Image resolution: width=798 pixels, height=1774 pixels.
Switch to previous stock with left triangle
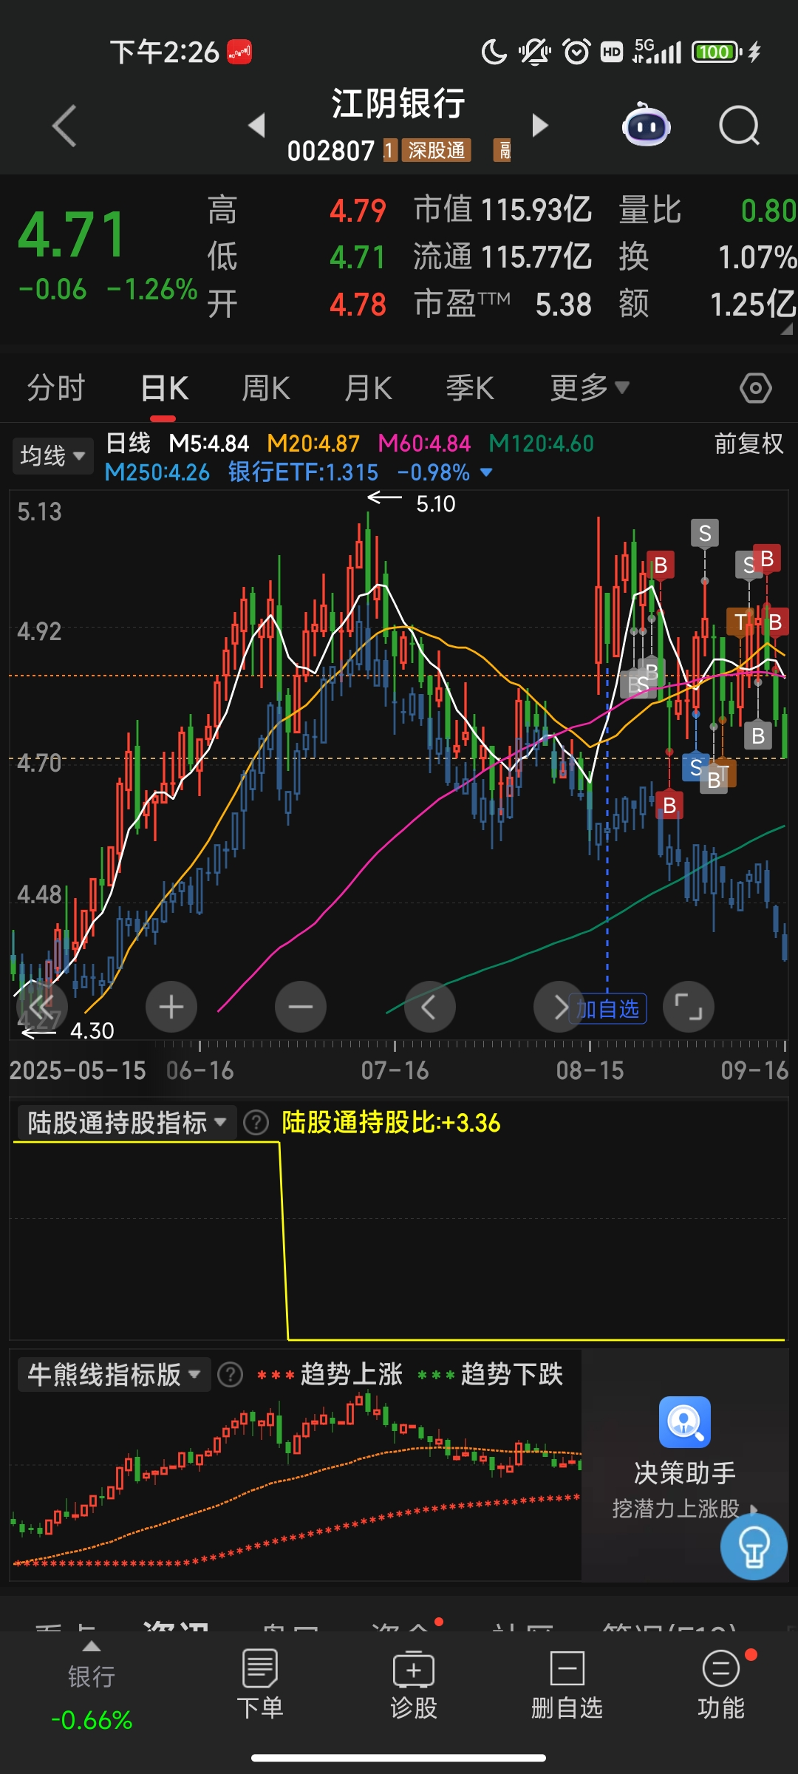[x=256, y=126]
